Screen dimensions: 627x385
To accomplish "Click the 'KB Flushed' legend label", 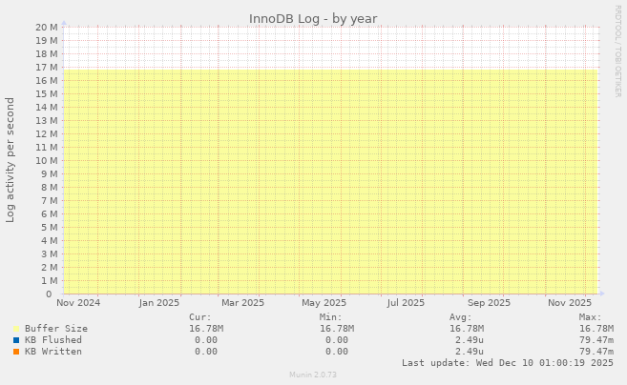I will click(53, 340).
